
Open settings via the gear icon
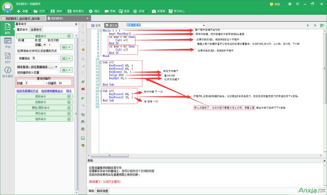click(289, 4)
